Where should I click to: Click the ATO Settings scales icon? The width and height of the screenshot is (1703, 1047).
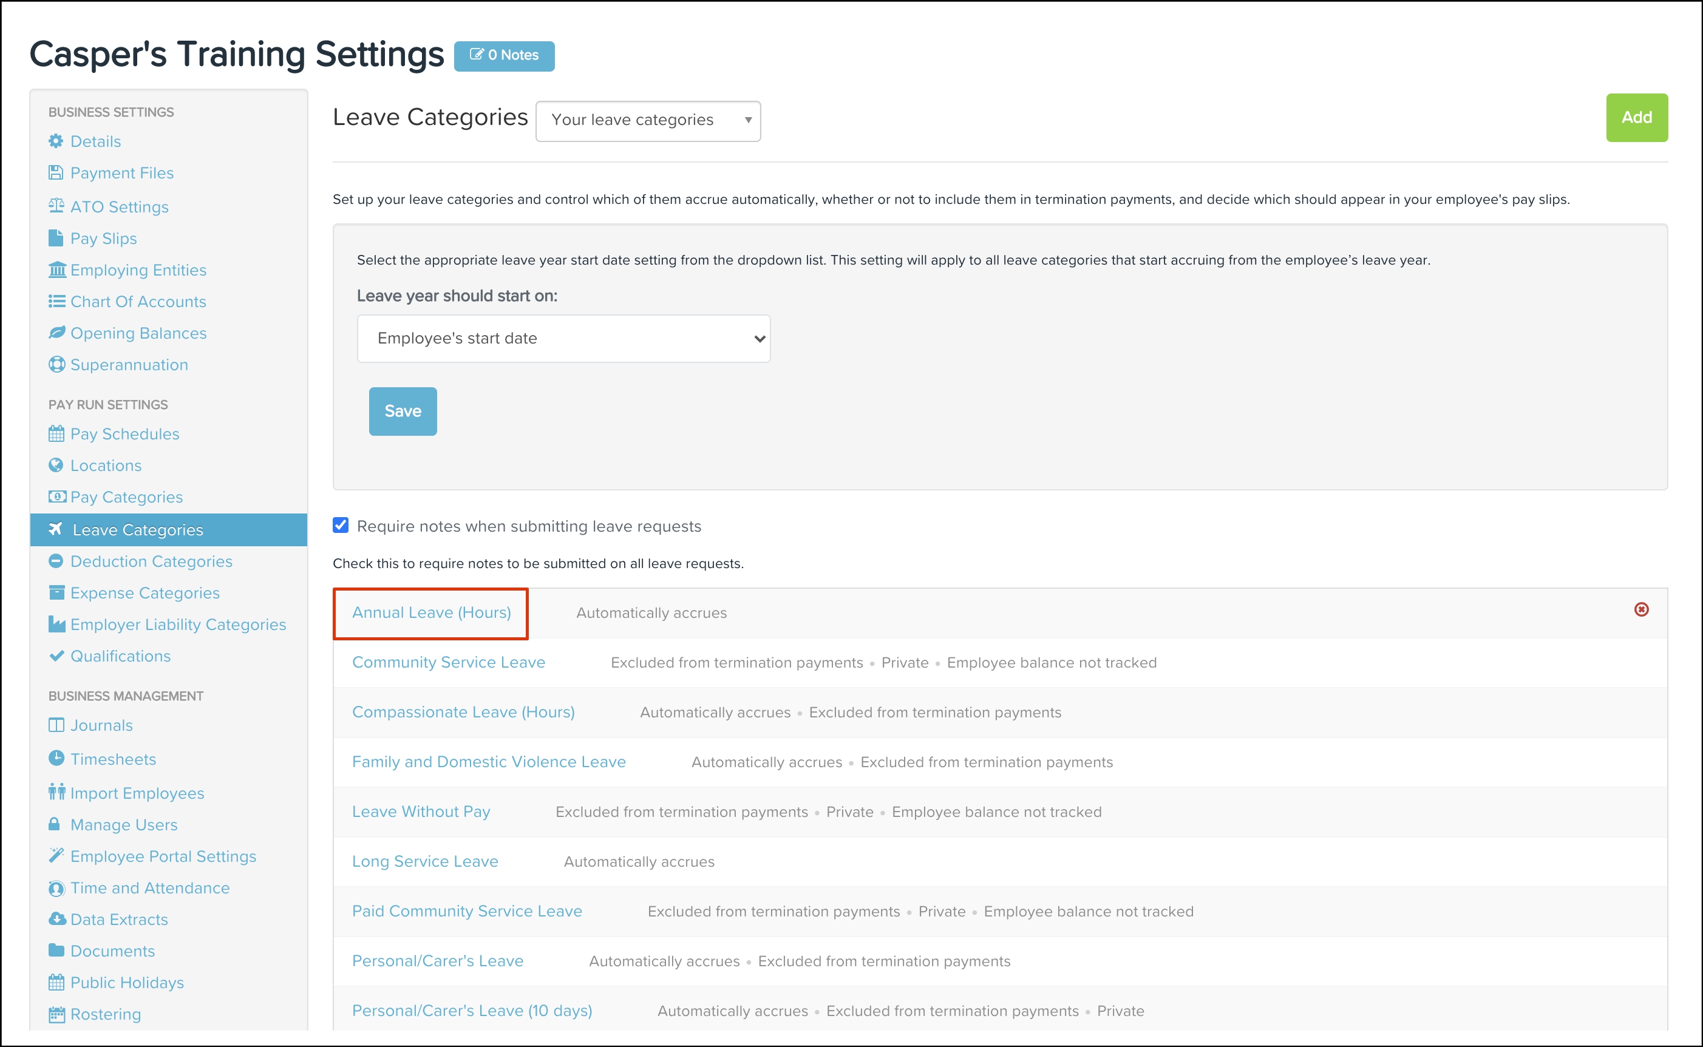(x=56, y=206)
